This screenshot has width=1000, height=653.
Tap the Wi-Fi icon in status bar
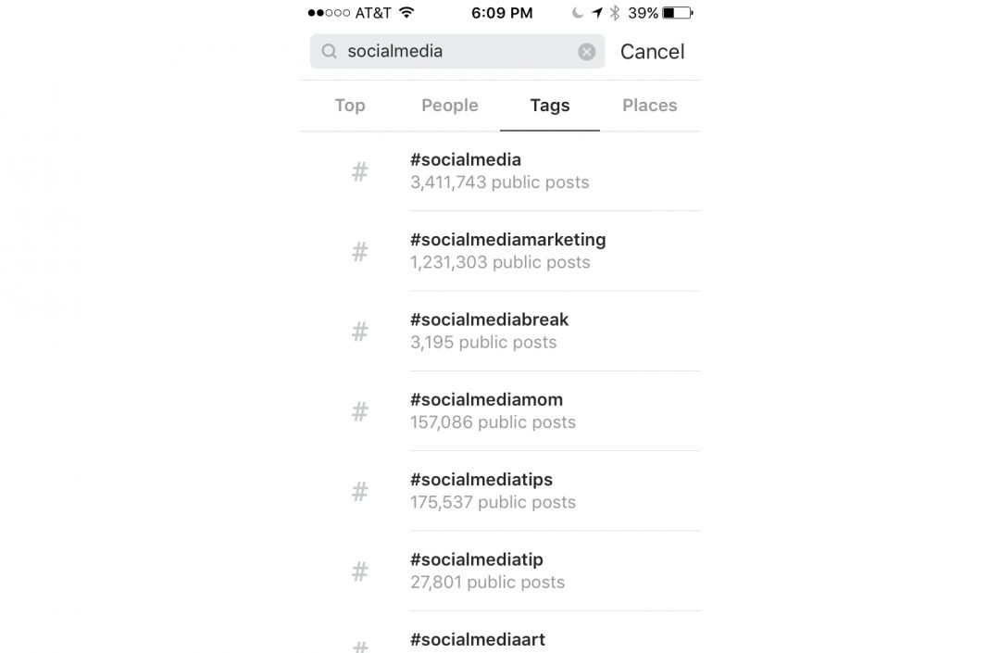[x=406, y=13]
